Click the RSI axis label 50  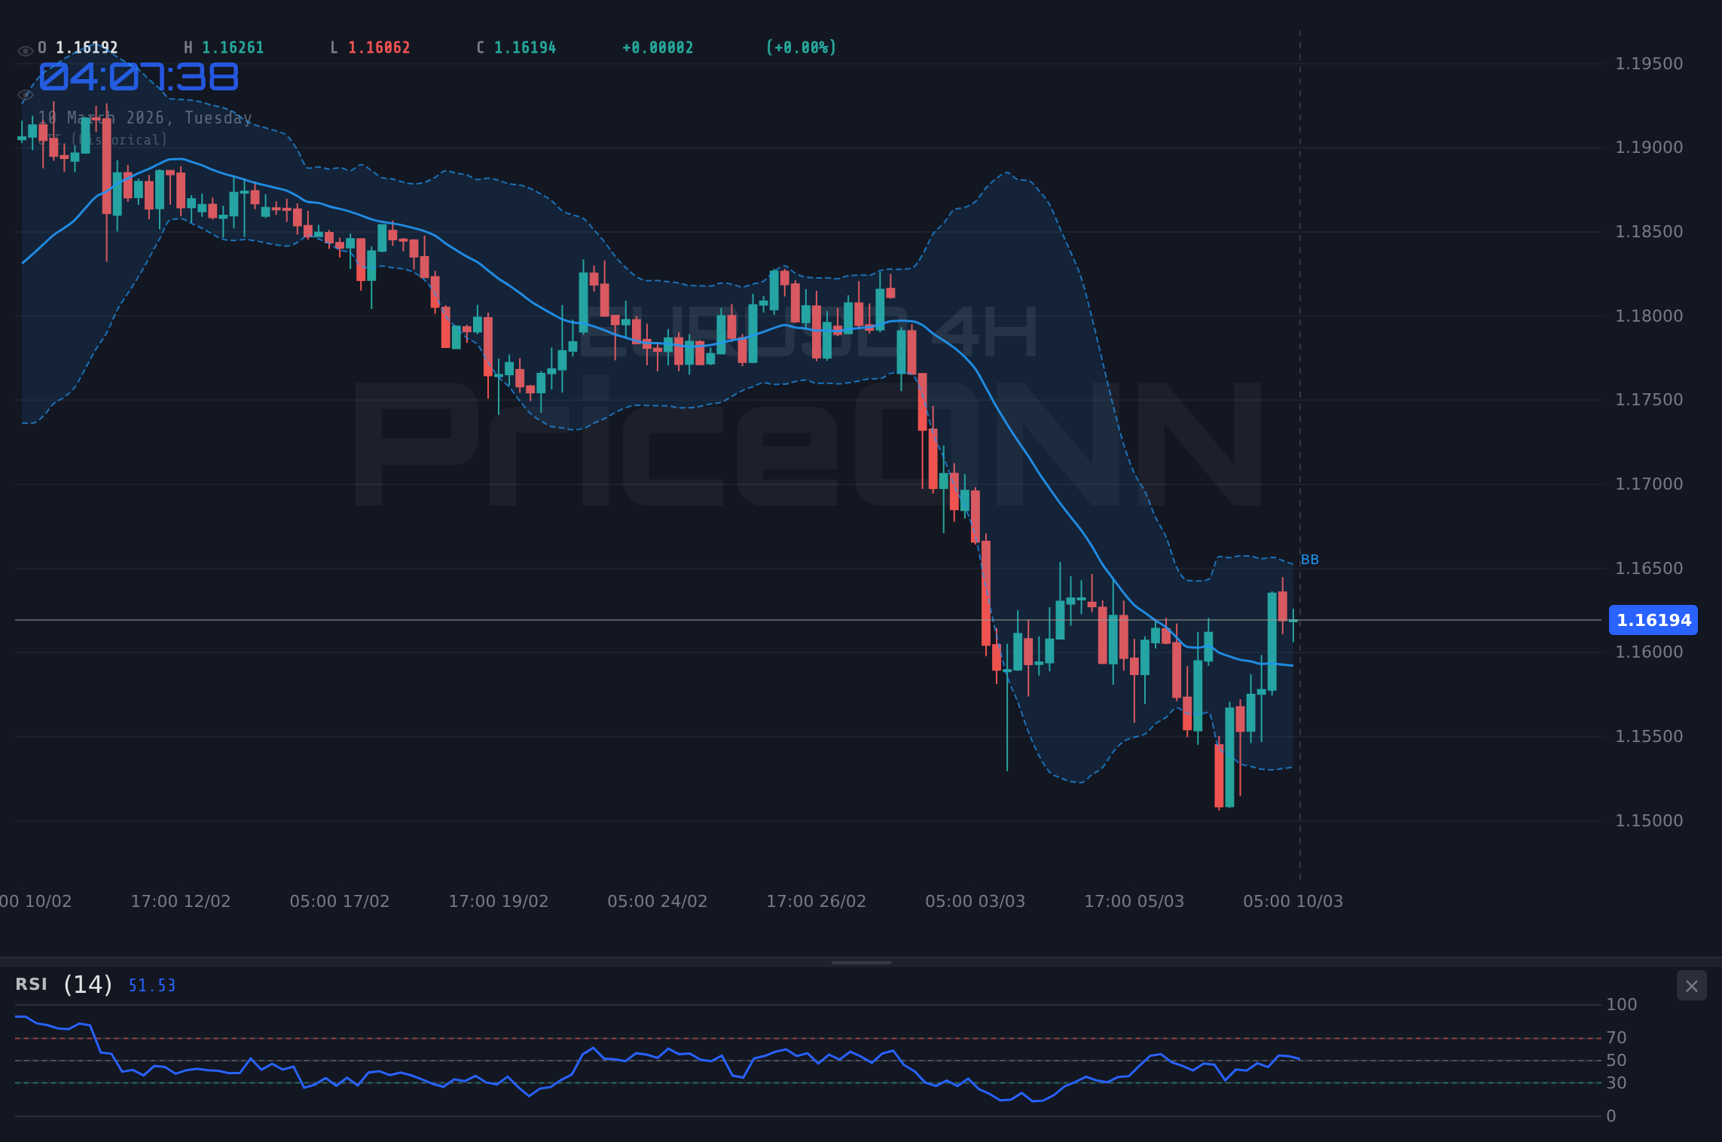coord(1617,1061)
